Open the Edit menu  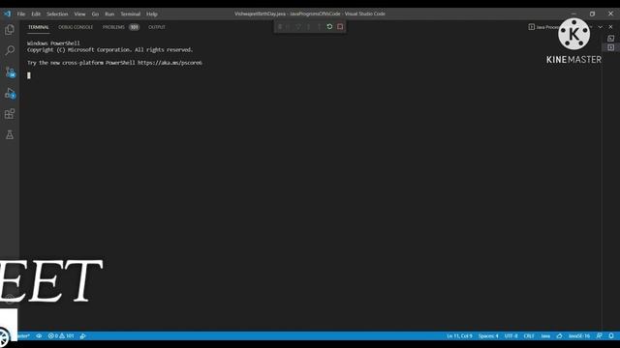click(36, 14)
